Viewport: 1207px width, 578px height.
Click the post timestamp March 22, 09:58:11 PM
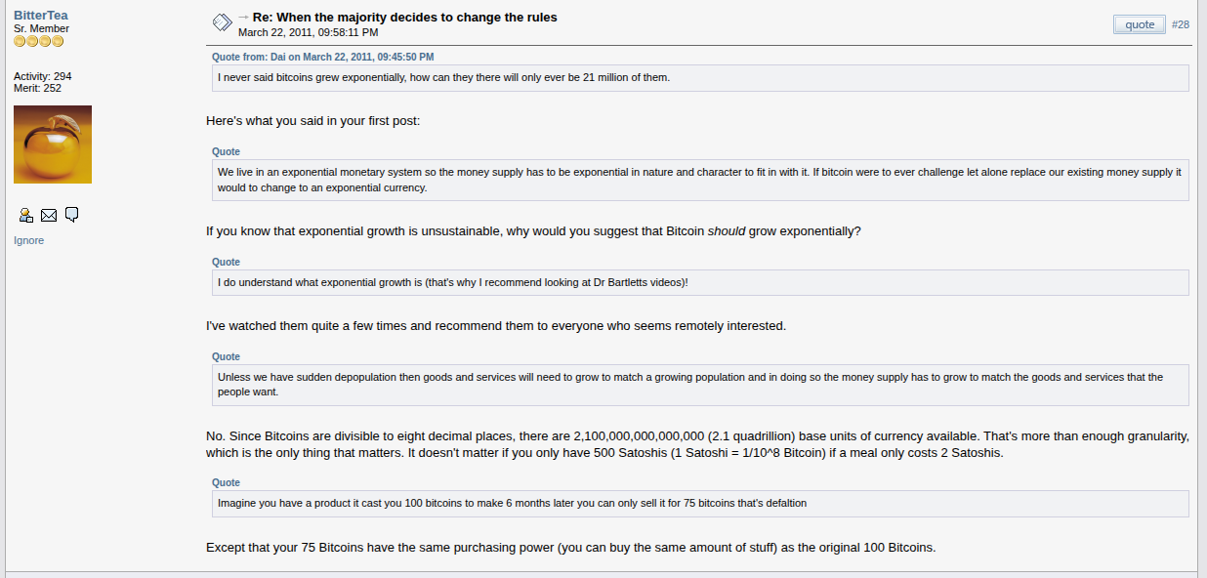(x=308, y=32)
